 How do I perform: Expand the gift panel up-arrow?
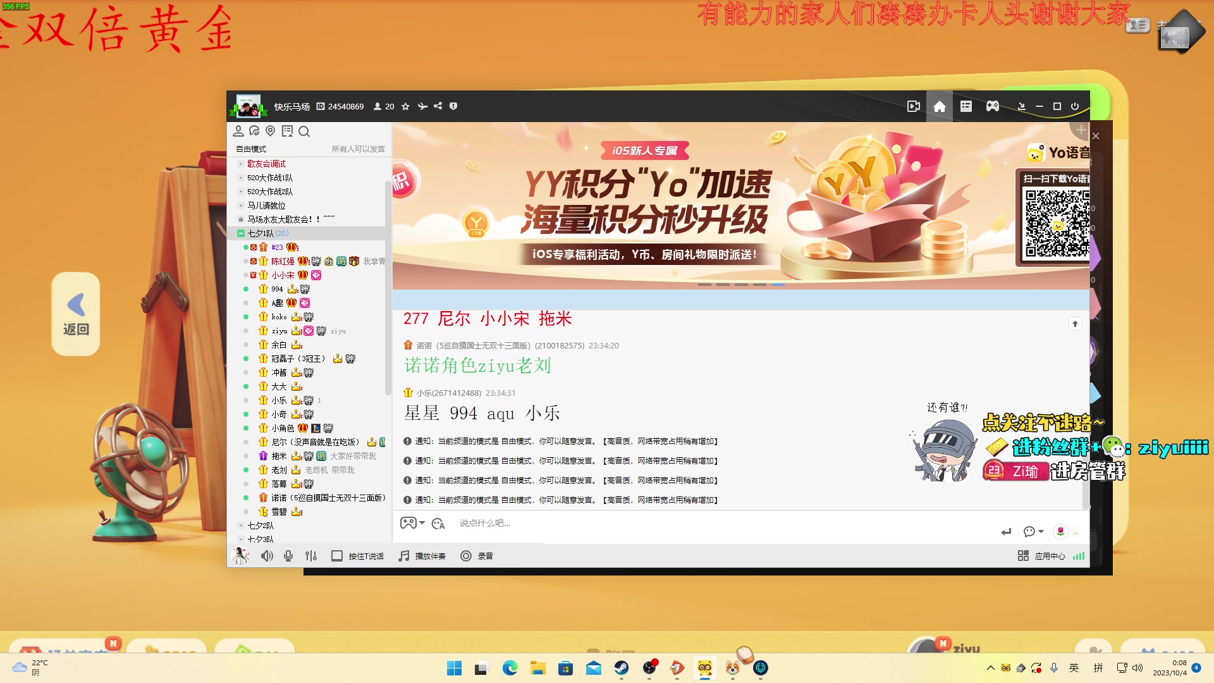pyautogui.click(x=1076, y=532)
